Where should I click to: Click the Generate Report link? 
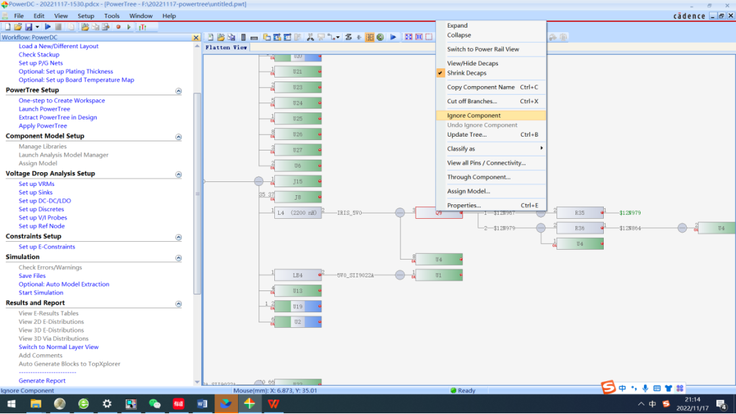point(42,380)
